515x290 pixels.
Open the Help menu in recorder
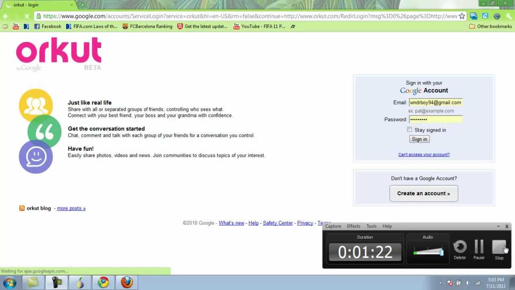[x=387, y=226]
